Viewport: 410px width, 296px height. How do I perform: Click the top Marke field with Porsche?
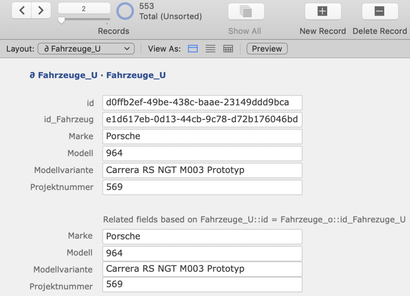[x=202, y=137]
